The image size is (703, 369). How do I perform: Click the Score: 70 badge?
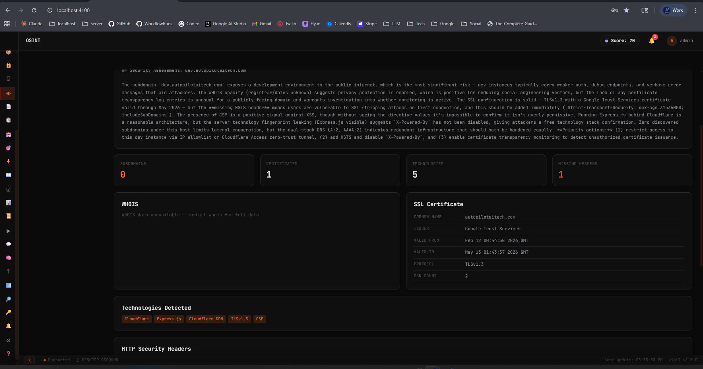pos(619,41)
